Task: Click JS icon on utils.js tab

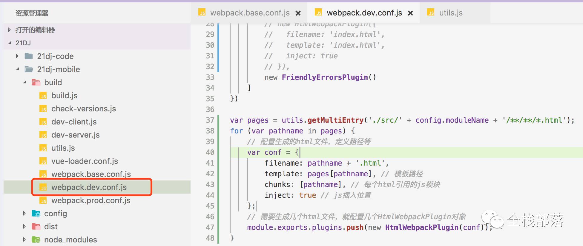Action: click(431, 12)
